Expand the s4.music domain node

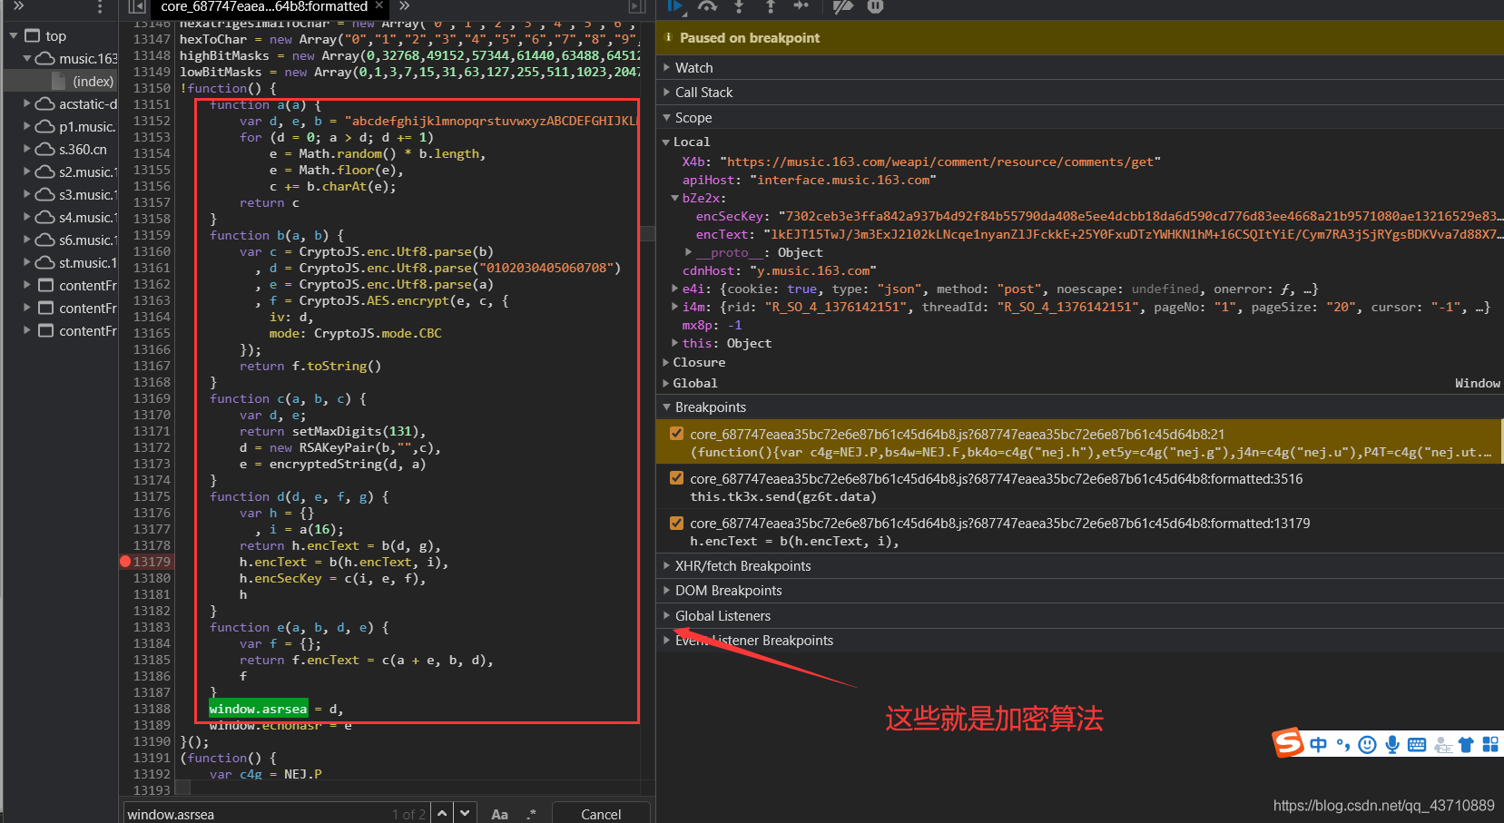coord(27,217)
